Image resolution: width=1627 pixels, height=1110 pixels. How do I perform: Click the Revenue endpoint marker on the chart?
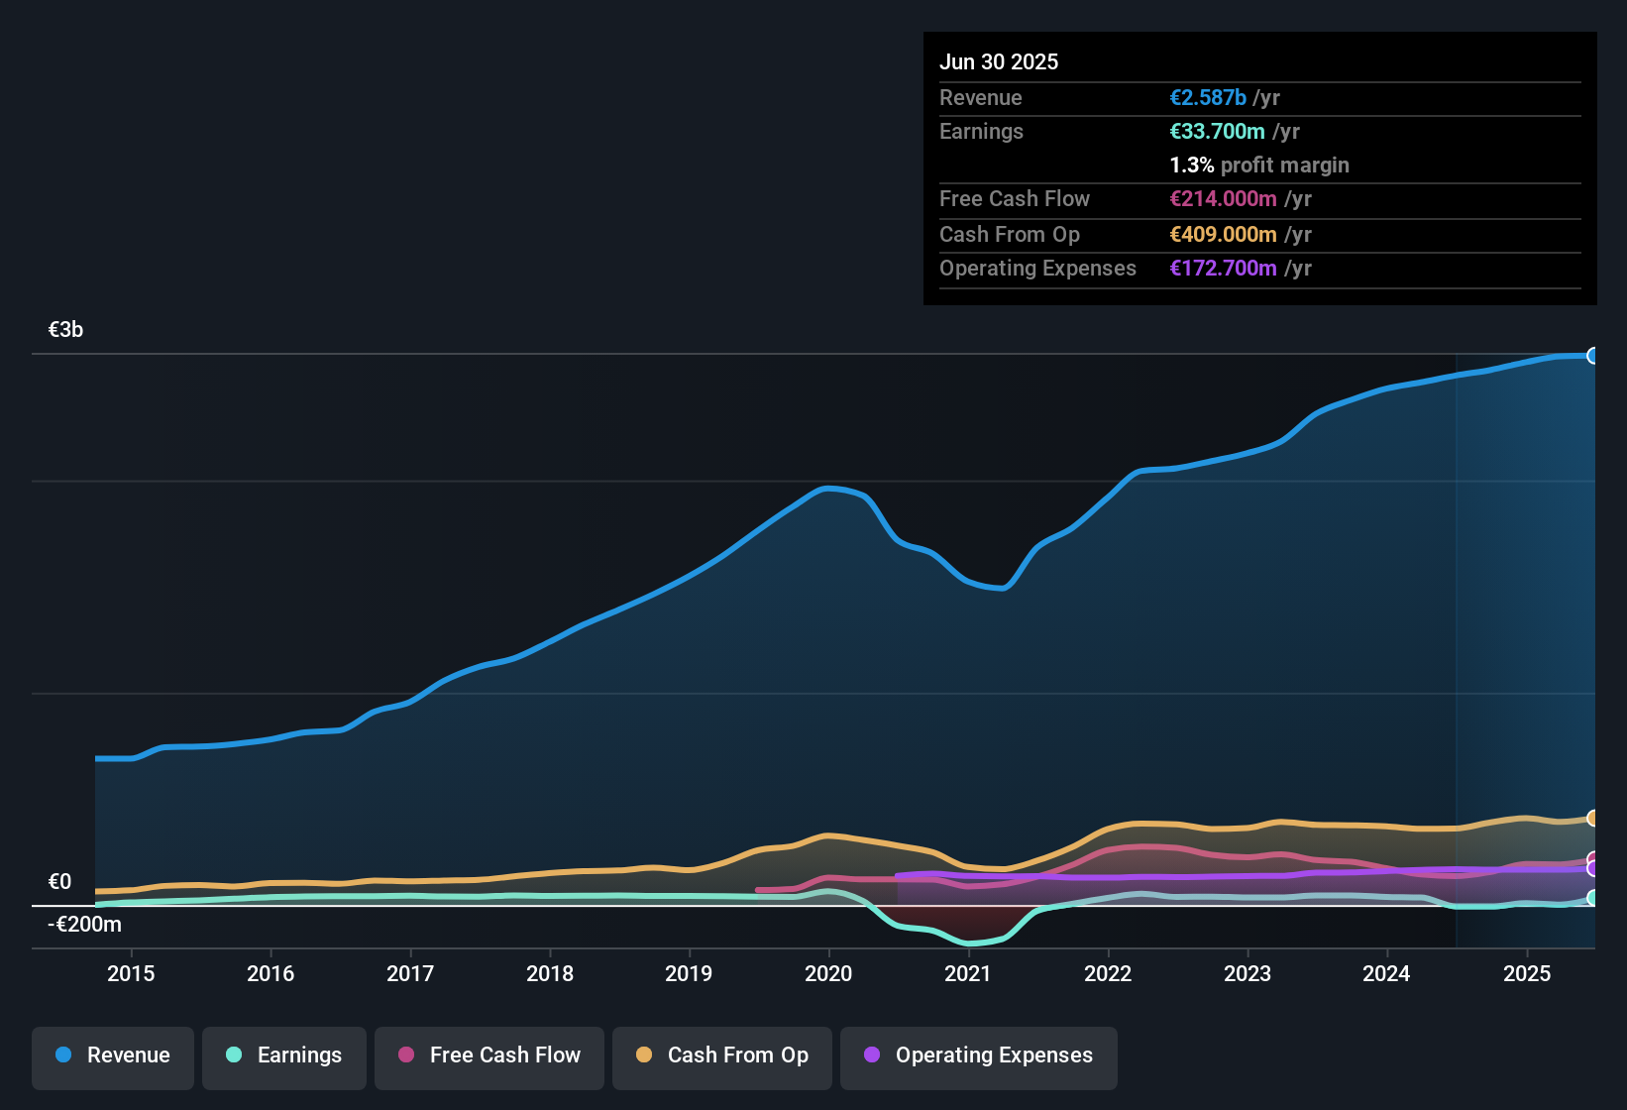pyautogui.click(x=1593, y=355)
